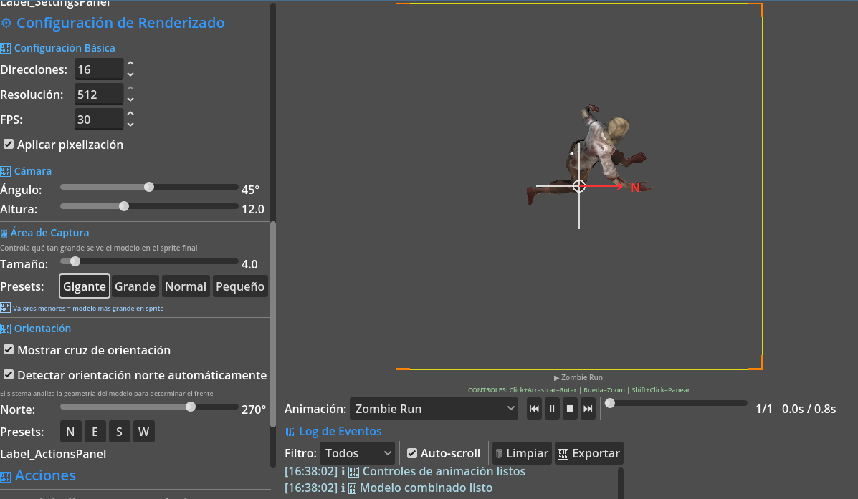
Task: Click the icon on Controles de animación log entry
Action: click(353, 472)
